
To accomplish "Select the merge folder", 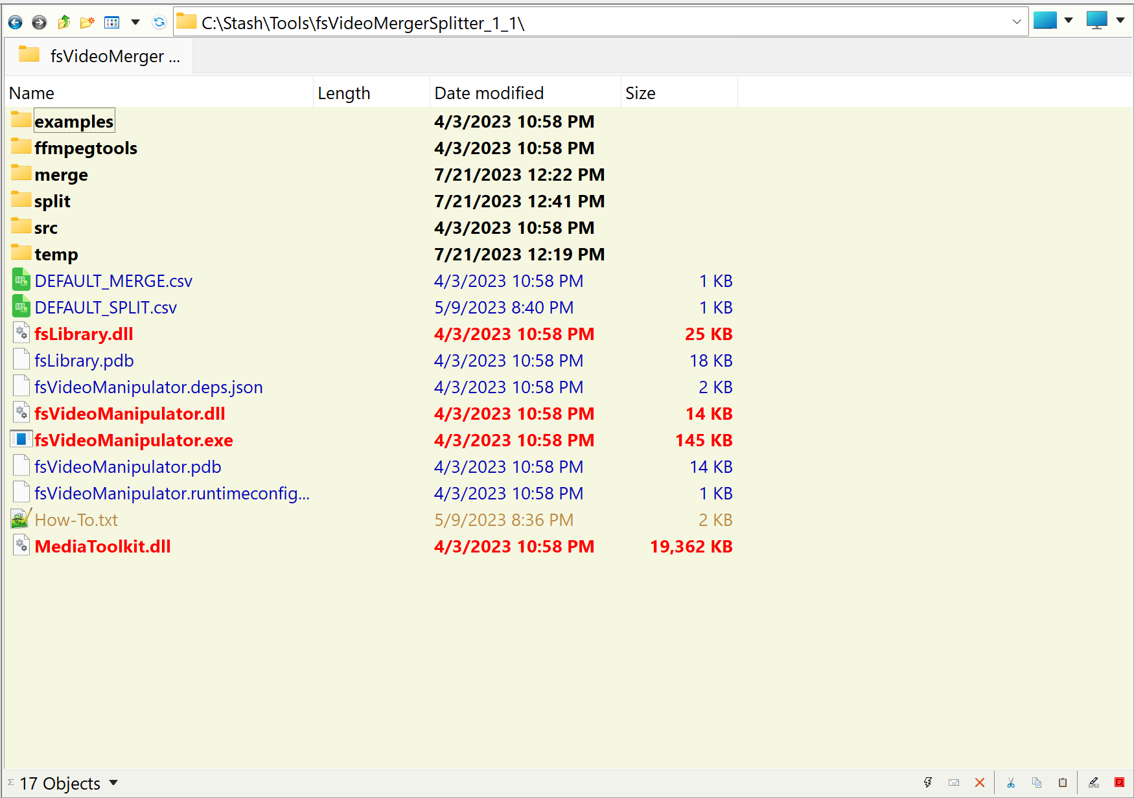I will pos(61,175).
